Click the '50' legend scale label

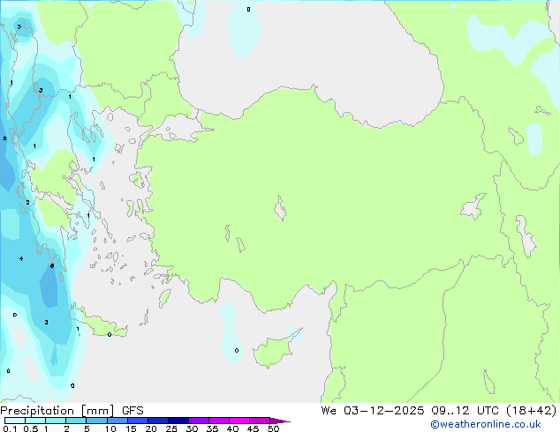coord(273,428)
